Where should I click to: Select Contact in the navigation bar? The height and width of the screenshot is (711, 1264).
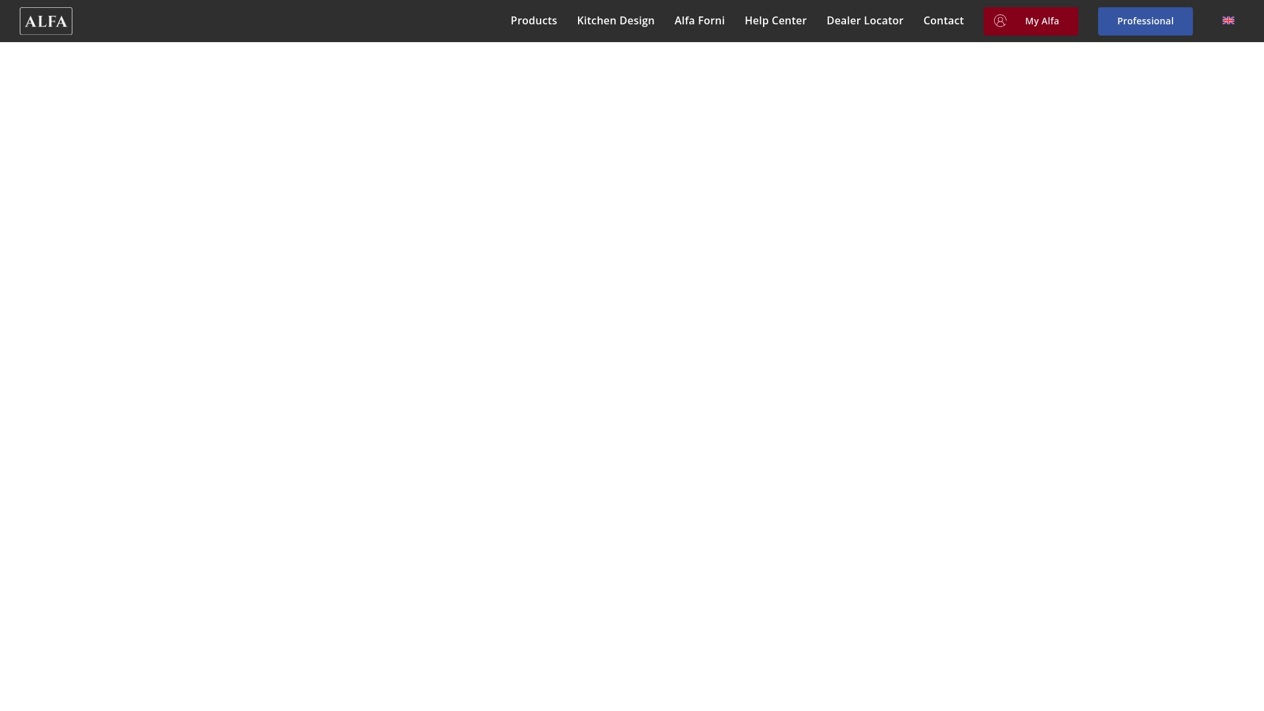(x=943, y=20)
